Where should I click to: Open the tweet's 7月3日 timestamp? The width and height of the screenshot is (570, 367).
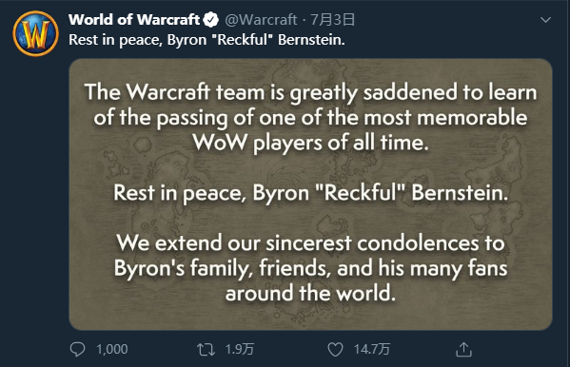point(333,20)
